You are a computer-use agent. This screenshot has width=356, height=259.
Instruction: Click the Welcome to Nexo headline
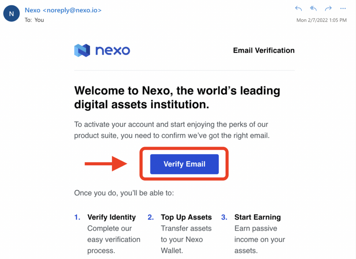(177, 98)
